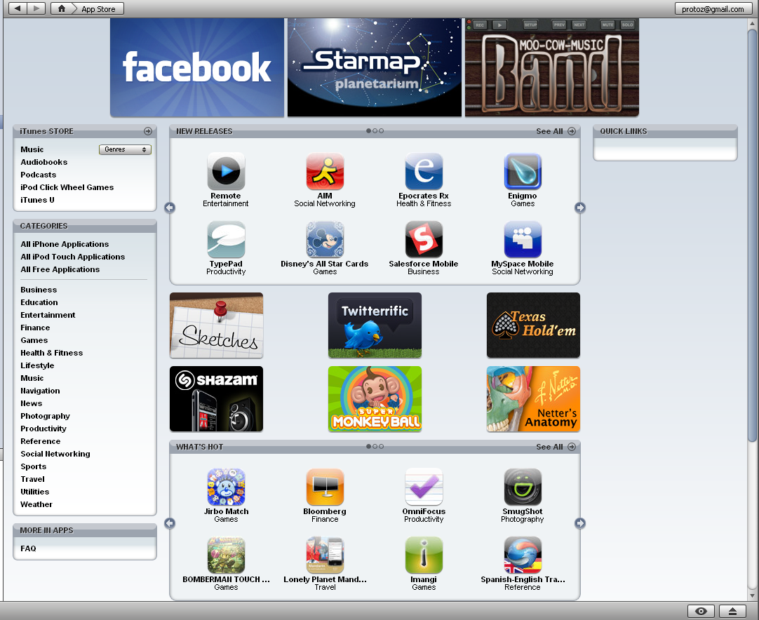
Task: Open the Twitterrific promo tile
Action: click(x=375, y=325)
